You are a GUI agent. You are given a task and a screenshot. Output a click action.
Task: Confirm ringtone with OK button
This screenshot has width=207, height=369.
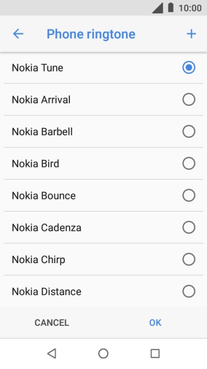click(155, 323)
